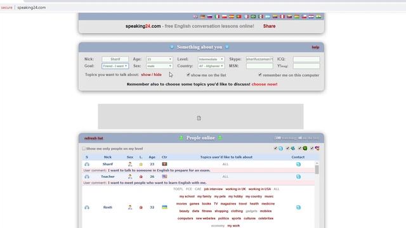This screenshot has width=406, height=228.
Task: Open the Sex dropdown showing male
Action: click(x=159, y=66)
